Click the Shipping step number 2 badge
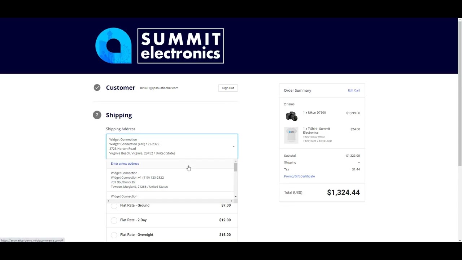This screenshot has height=260, width=462. click(x=97, y=115)
